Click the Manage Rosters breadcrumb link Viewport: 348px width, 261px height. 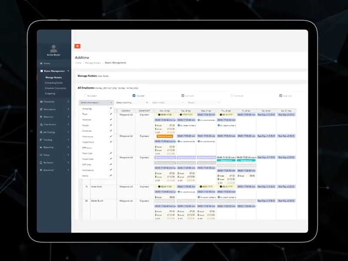tap(93, 63)
